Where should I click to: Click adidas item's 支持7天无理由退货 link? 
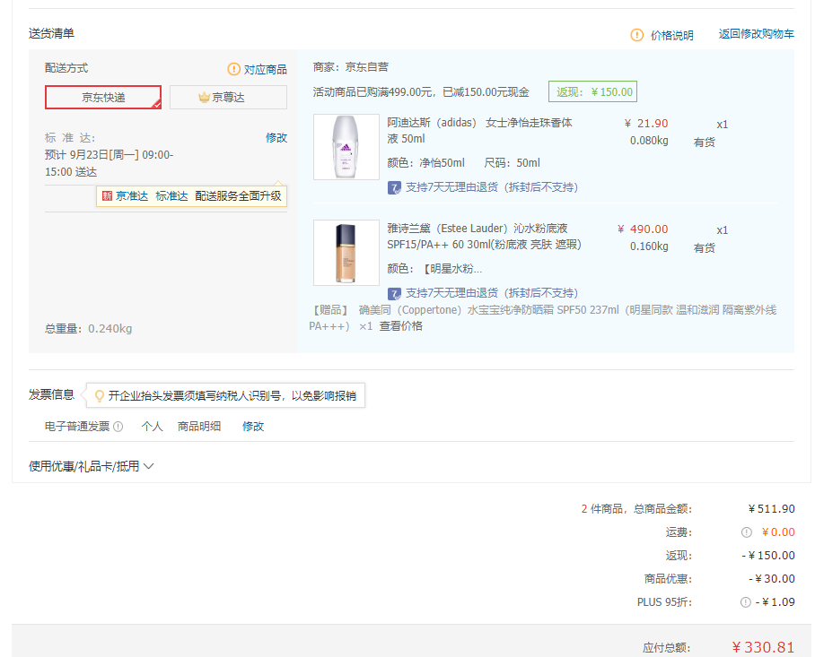491,186
